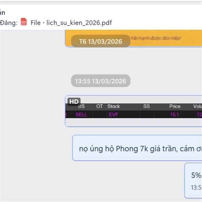Click the Price column header

point(175,106)
